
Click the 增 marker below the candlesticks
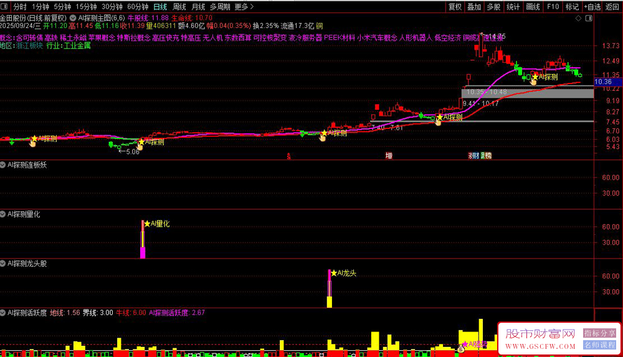(389, 155)
